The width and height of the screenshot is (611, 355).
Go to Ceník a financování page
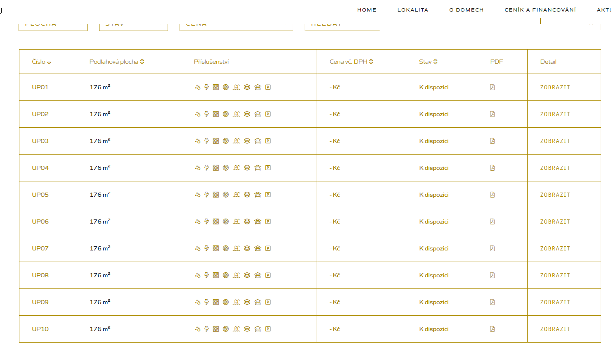click(540, 10)
